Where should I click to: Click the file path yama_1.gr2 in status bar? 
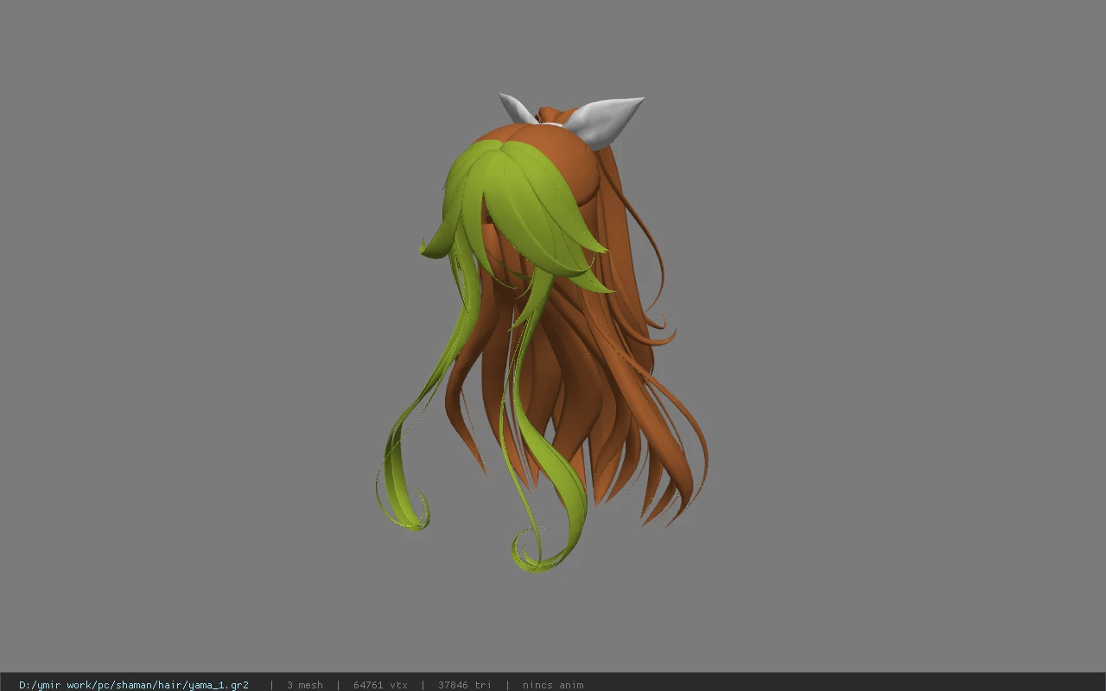[x=134, y=685]
